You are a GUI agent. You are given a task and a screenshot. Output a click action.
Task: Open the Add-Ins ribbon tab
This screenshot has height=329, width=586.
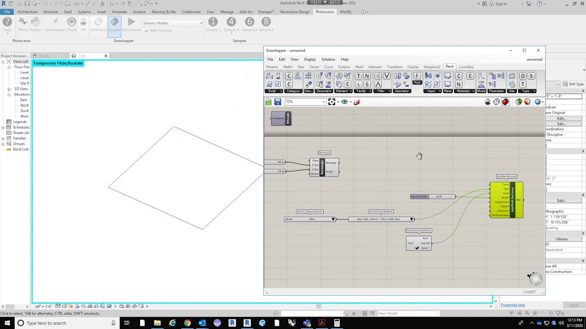click(246, 12)
